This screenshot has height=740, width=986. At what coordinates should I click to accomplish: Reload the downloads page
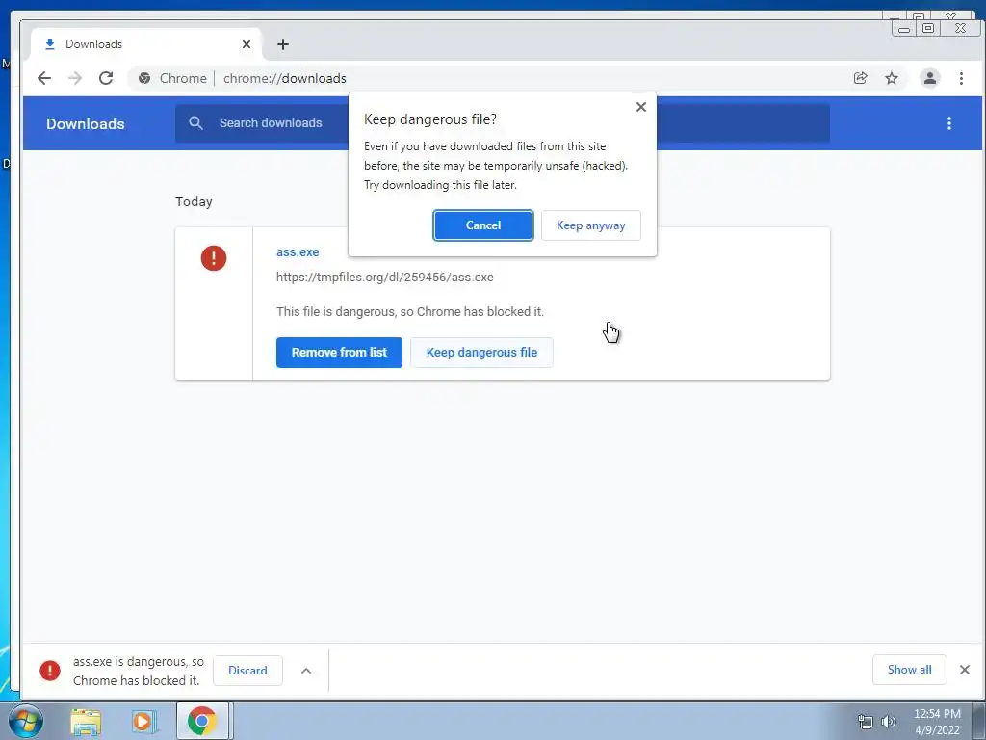(x=106, y=78)
